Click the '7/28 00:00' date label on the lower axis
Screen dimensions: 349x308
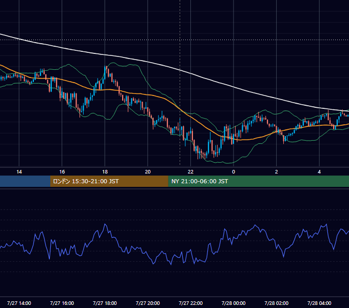[234, 303]
